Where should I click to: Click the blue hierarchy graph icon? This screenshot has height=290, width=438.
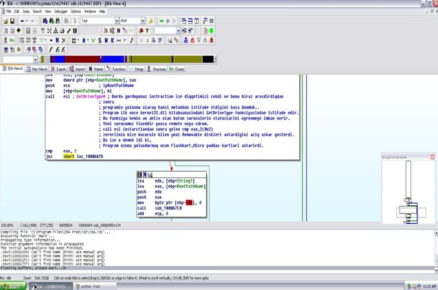(x=186, y=41)
